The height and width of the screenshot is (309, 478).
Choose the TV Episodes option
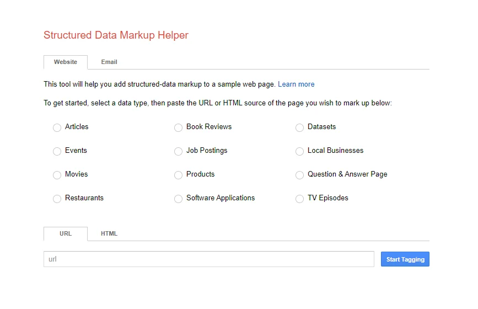[x=299, y=199]
